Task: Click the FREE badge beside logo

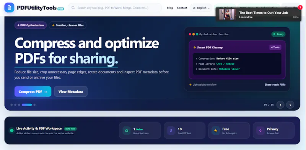Action: [61, 9]
